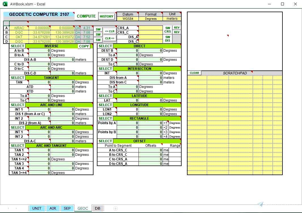Switch to the DB sheet tab
Viewport: 302px width, 213px height.
[97, 208]
